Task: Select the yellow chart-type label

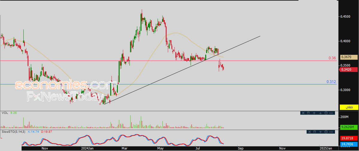Action: click(349, 107)
